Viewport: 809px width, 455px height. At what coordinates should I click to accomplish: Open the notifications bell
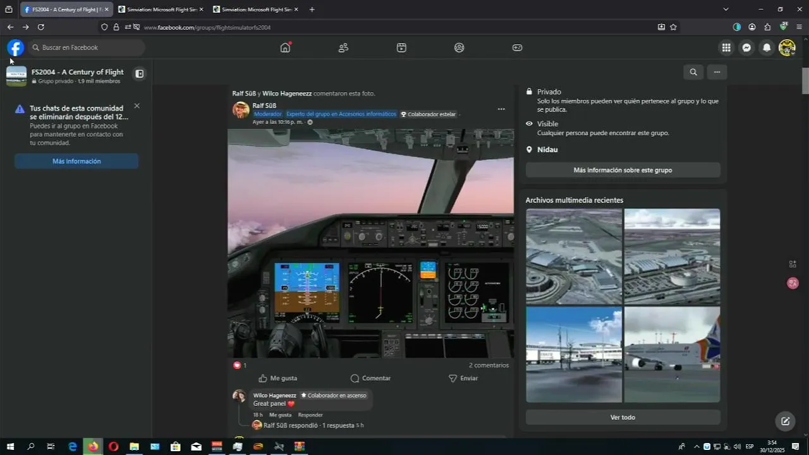click(767, 47)
